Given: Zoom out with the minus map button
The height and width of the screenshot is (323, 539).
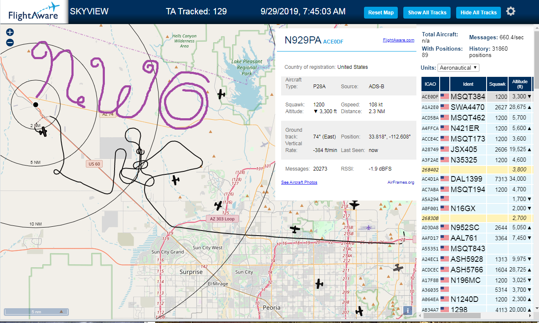Looking at the screenshot, I should (10, 43).
